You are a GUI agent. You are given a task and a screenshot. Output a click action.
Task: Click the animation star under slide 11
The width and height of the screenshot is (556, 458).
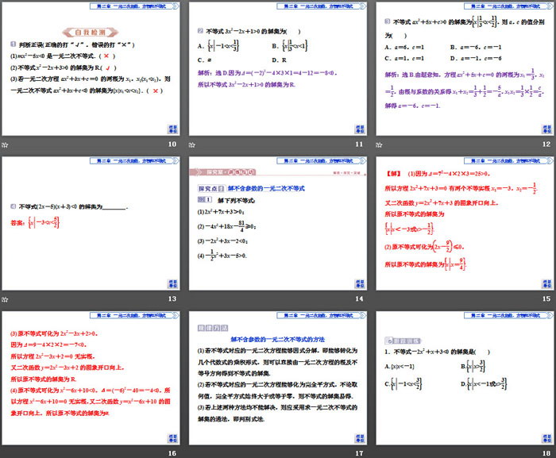coord(191,145)
